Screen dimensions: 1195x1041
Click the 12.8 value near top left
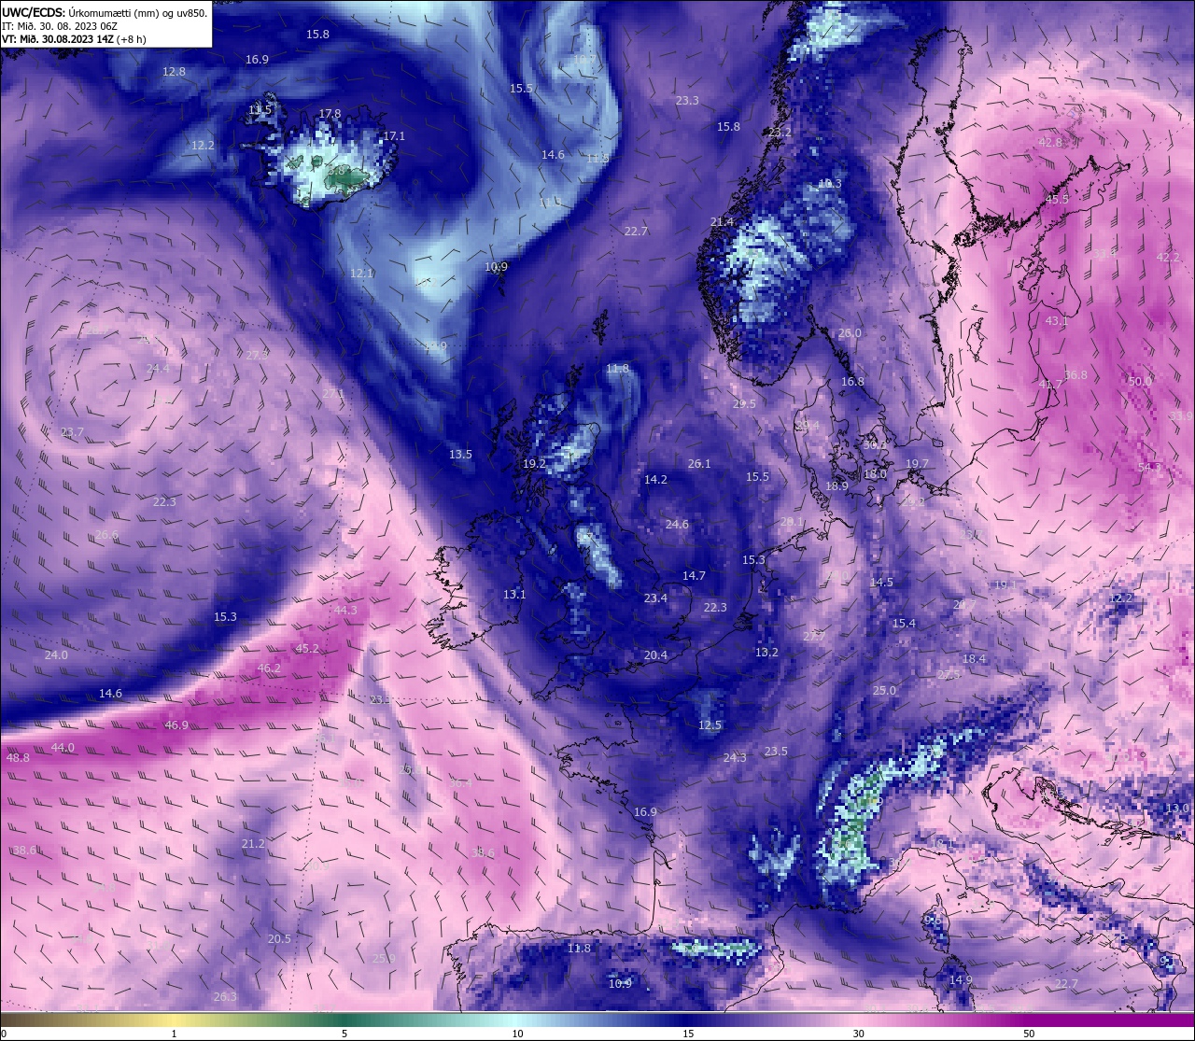click(x=174, y=72)
